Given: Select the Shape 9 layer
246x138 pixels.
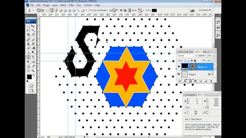Looking at the screenshot, I should coord(197,74).
